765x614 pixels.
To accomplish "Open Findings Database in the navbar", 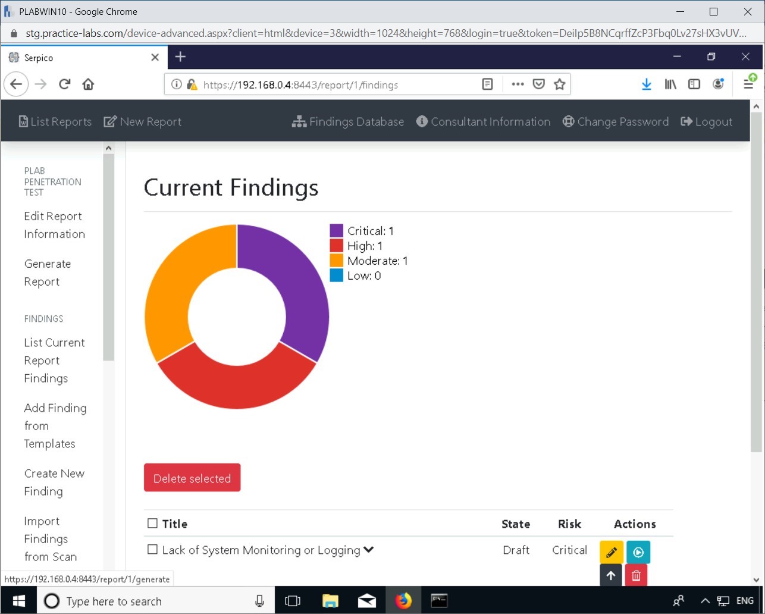I will pos(348,122).
